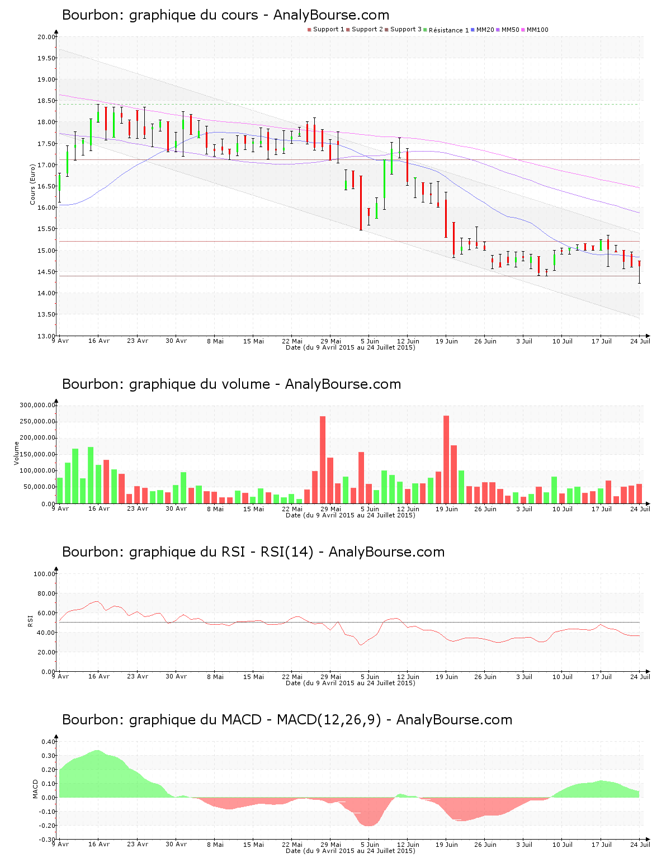Viewport: 671px width, 867px height.
Task: Click the 'RSI' vertical axis label
Action: click(31, 621)
